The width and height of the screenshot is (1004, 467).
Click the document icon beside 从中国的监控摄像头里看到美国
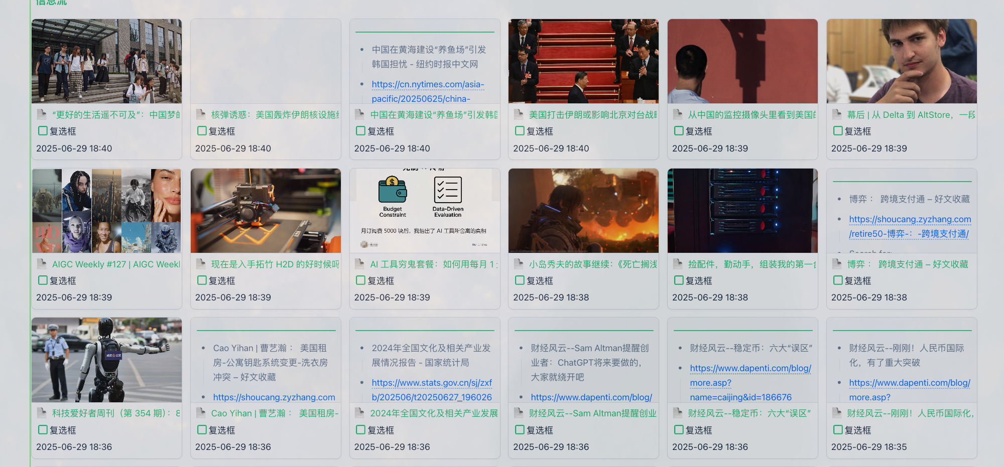tap(678, 114)
